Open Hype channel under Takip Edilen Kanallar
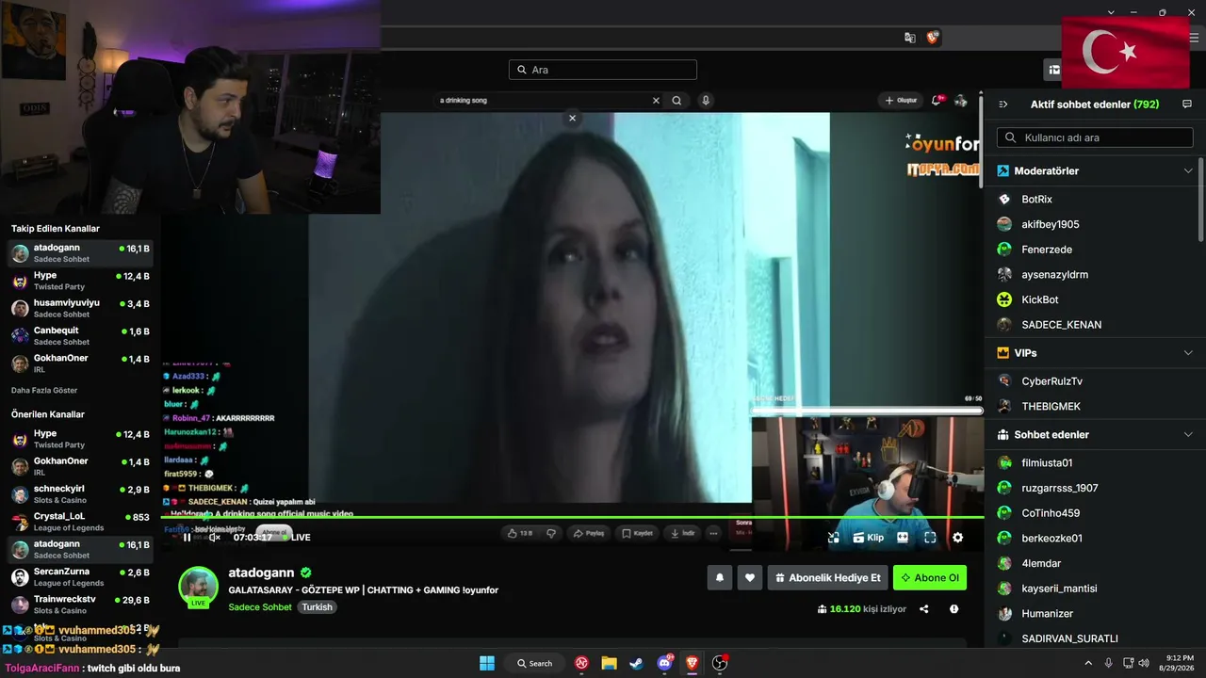This screenshot has width=1206, height=678. pos(81,281)
